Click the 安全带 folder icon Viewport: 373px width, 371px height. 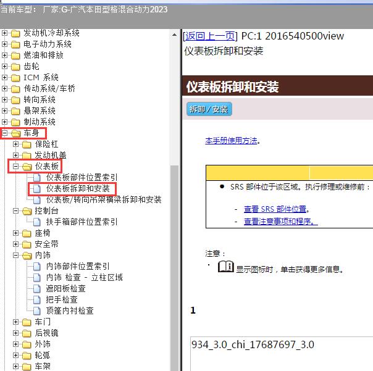pyautogui.click(x=27, y=244)
